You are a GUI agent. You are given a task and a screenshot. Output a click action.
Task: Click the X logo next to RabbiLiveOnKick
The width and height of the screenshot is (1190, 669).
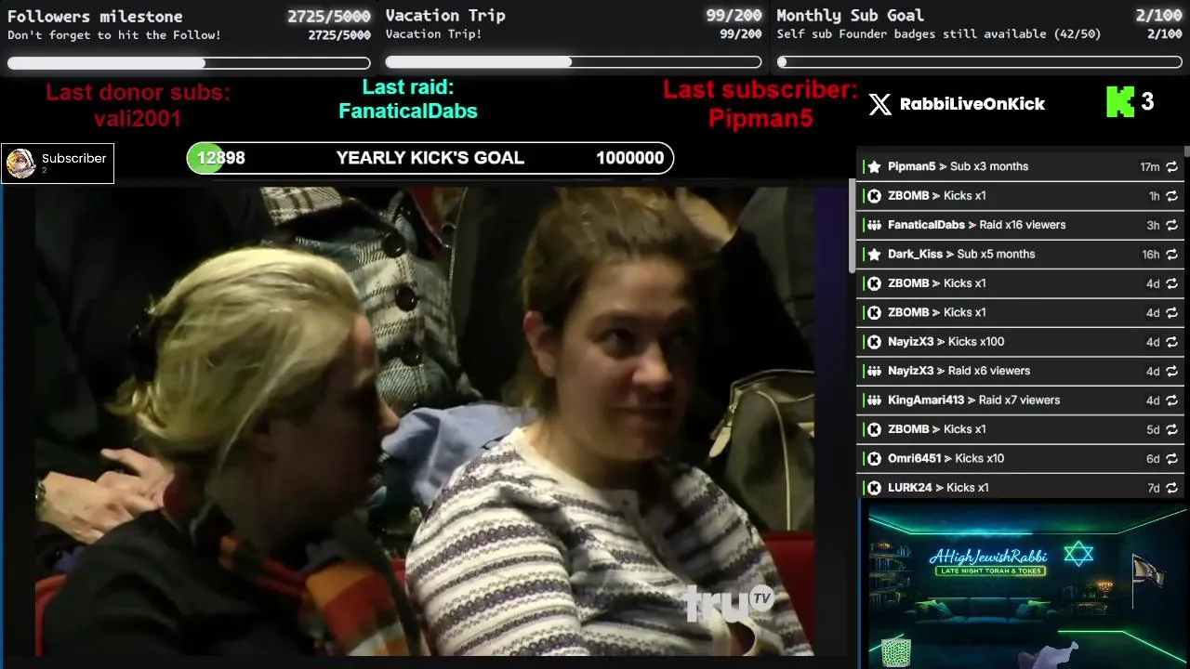tap(879, 104)
